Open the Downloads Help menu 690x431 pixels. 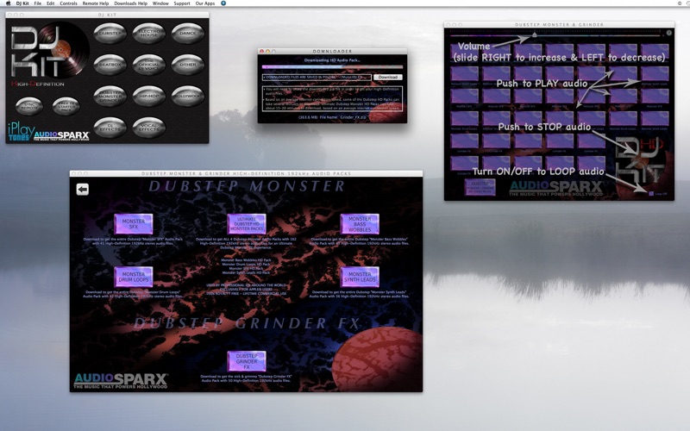pos(131,3)
